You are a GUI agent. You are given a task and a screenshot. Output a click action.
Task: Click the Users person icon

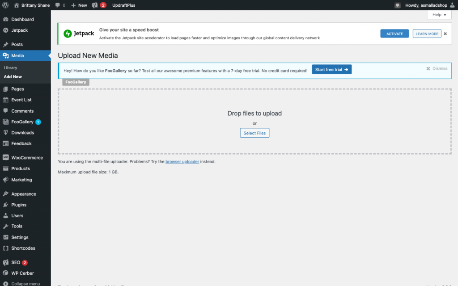point(5,216)
